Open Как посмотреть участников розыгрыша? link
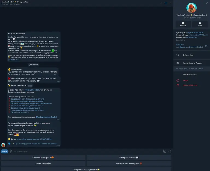The height and width of the screenshot is (171, 210). pyautogui.click(x=27, y=101)
